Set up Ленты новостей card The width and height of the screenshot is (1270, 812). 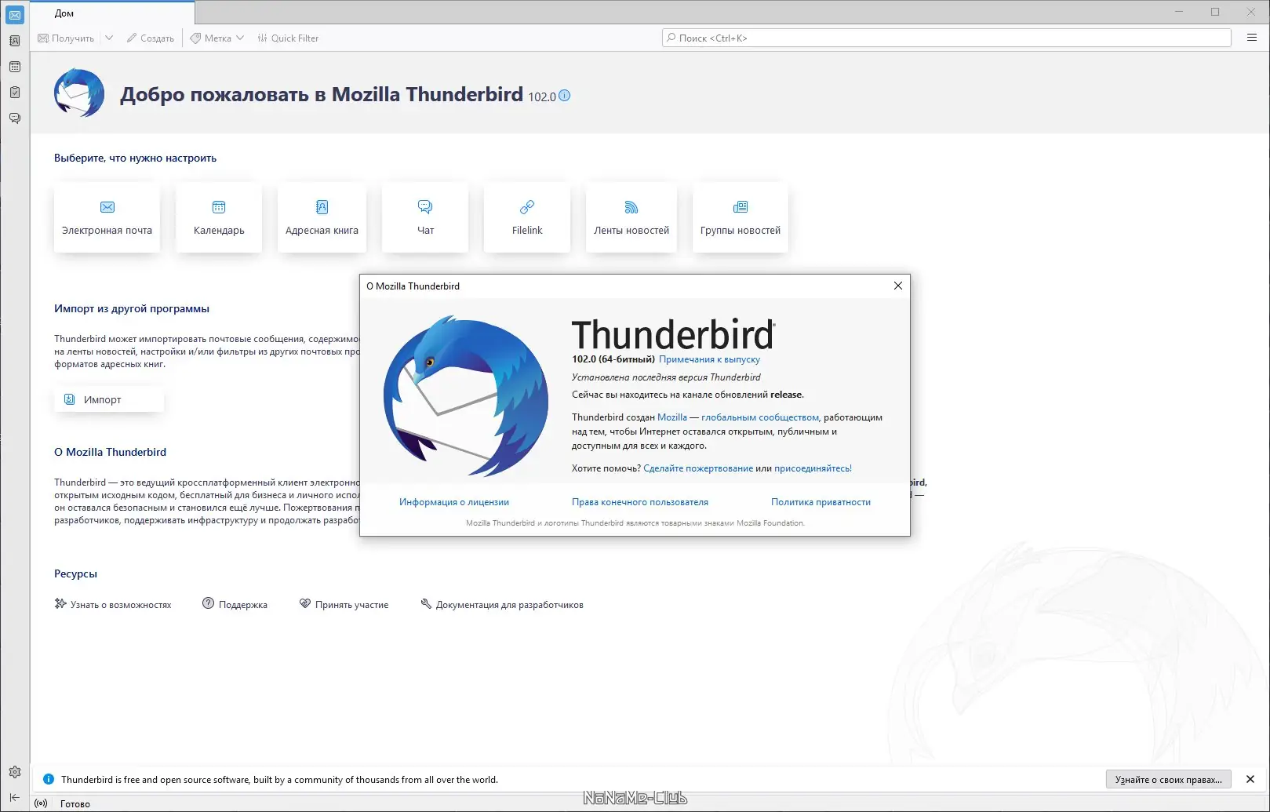click(631, 217)
